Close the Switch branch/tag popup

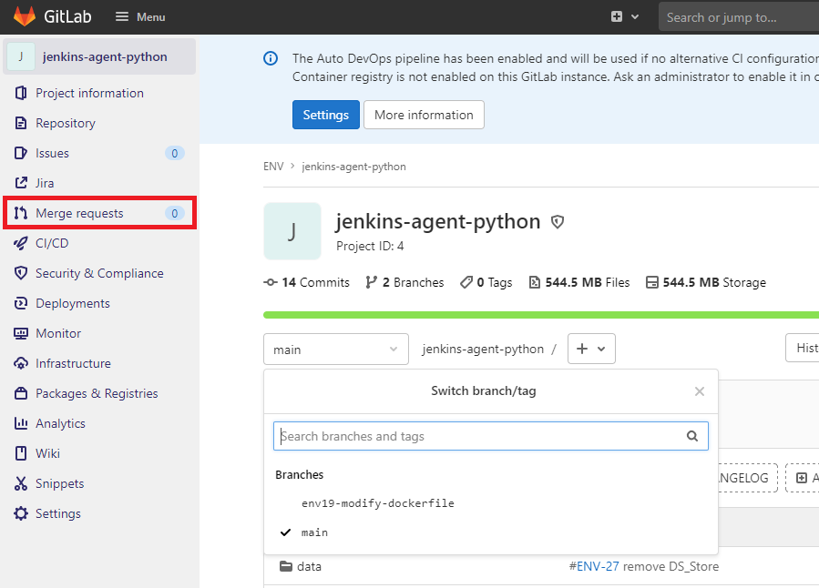700,391
